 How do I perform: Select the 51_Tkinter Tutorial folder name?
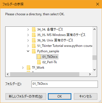(x=65, y=46)
